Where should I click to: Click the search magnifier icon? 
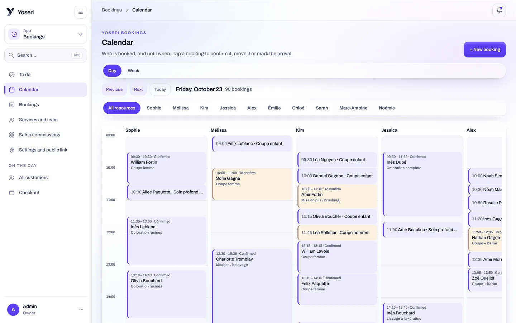[11, 55]
